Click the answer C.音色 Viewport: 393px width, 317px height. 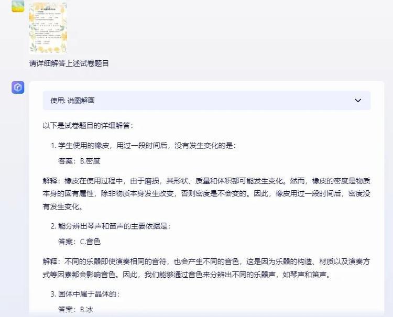79,242
